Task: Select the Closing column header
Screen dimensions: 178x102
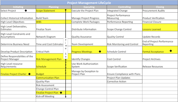Action: 160,7
